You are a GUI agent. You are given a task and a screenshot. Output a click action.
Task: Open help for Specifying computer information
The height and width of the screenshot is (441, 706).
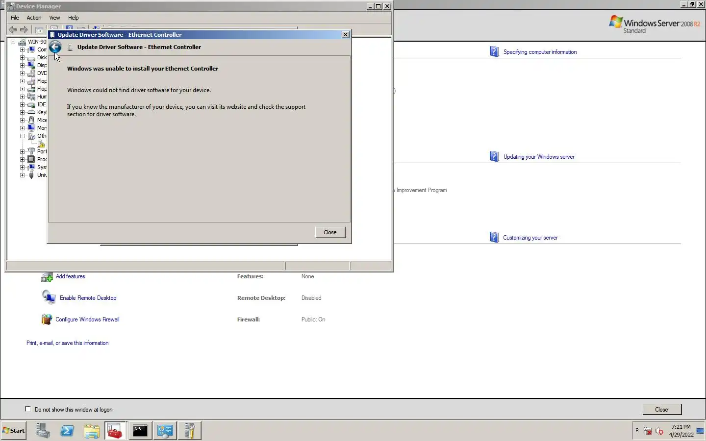[540, 52]
